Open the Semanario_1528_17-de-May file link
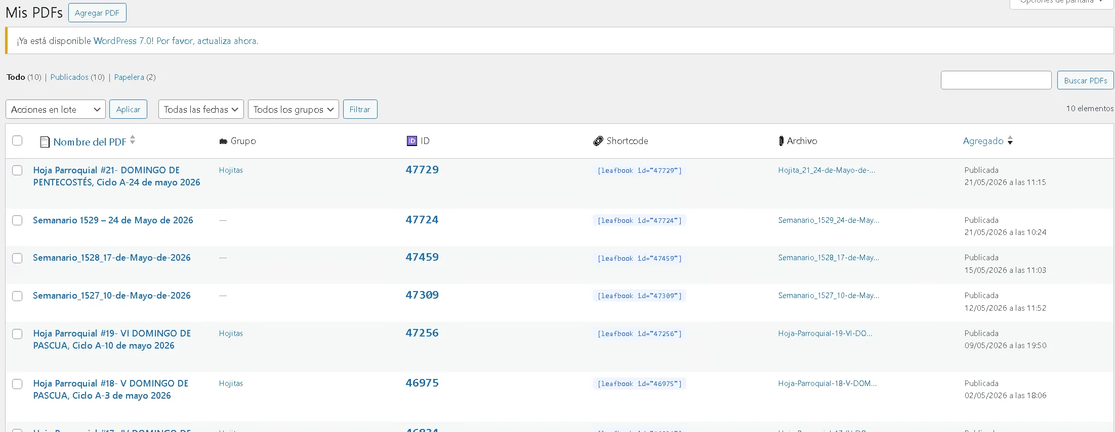The width and height of the screenshot is (1115, 432). (x=829, y=258)
